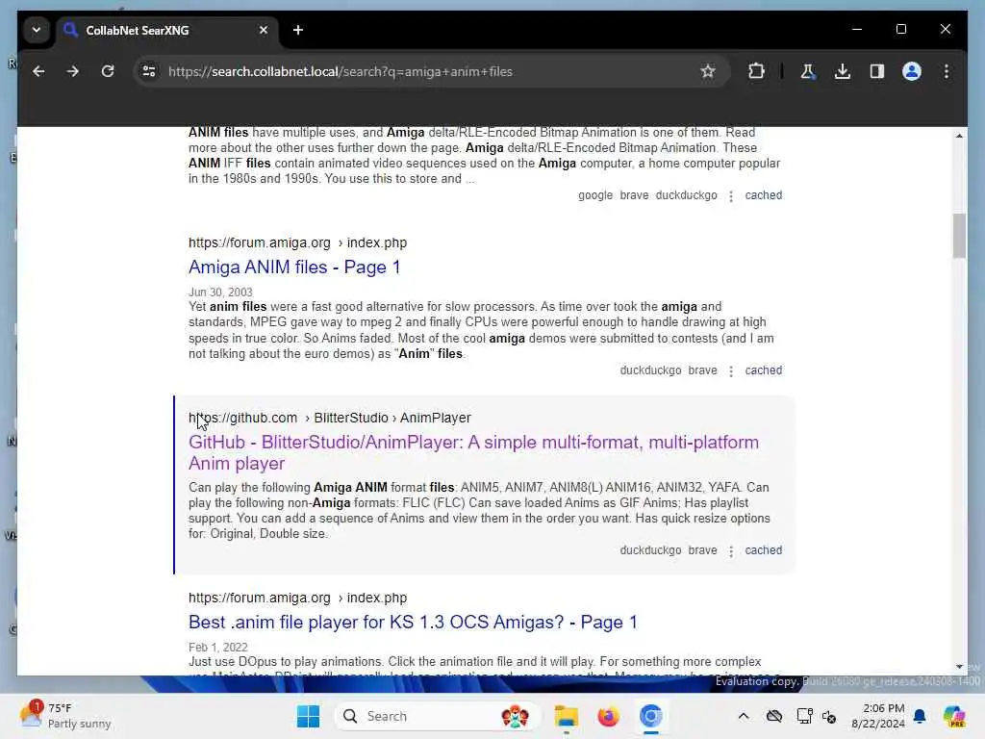Open the Downloads icon in toolbar

coord(843,71)
